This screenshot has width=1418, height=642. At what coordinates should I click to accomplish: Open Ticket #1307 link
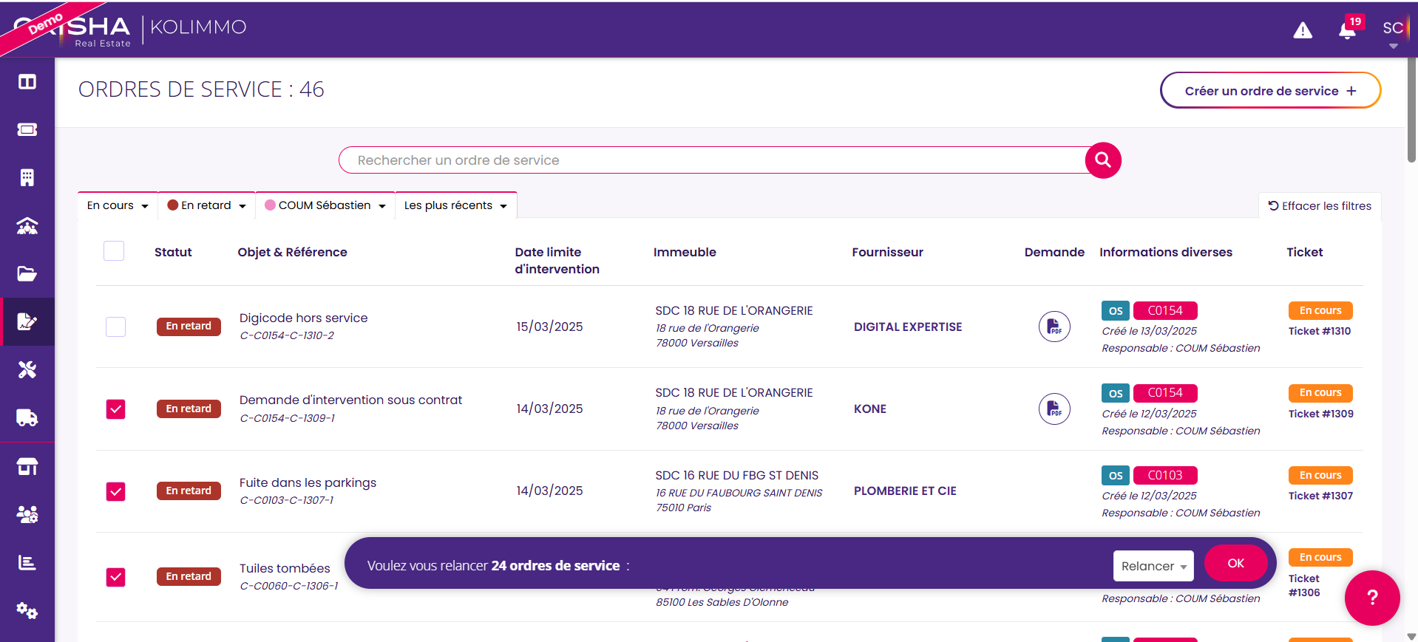1321,496
